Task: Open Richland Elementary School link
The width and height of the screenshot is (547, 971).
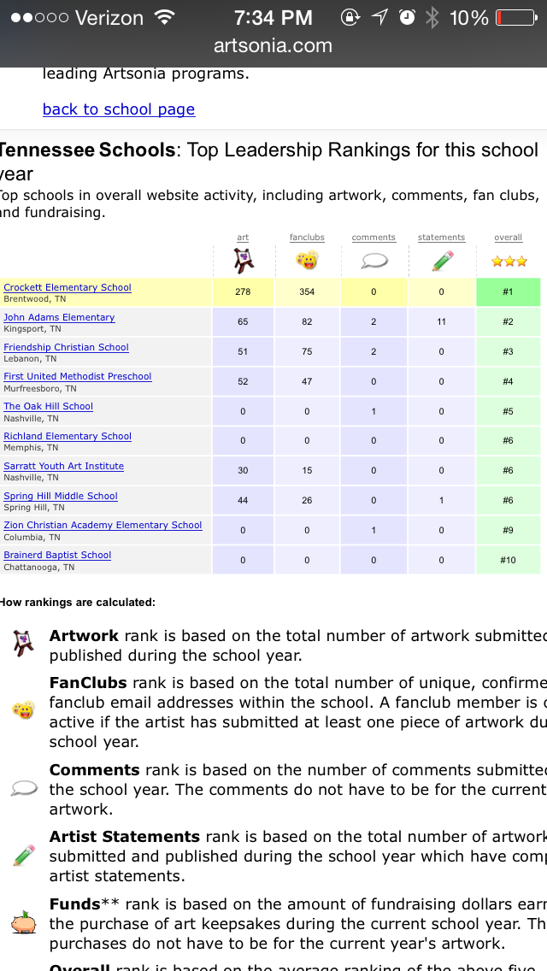Action: [68, 436]
